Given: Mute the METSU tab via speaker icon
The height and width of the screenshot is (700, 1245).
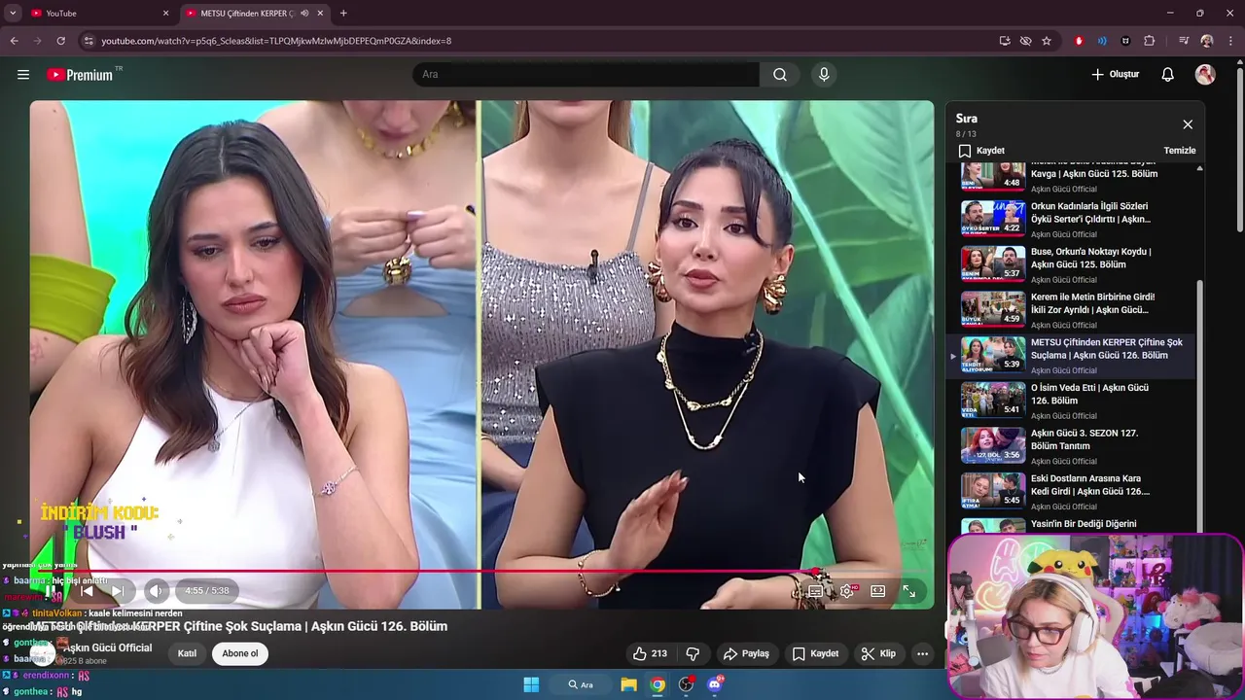Looking at the screenshot, I should pyautogui.click(x=304, y=14).
